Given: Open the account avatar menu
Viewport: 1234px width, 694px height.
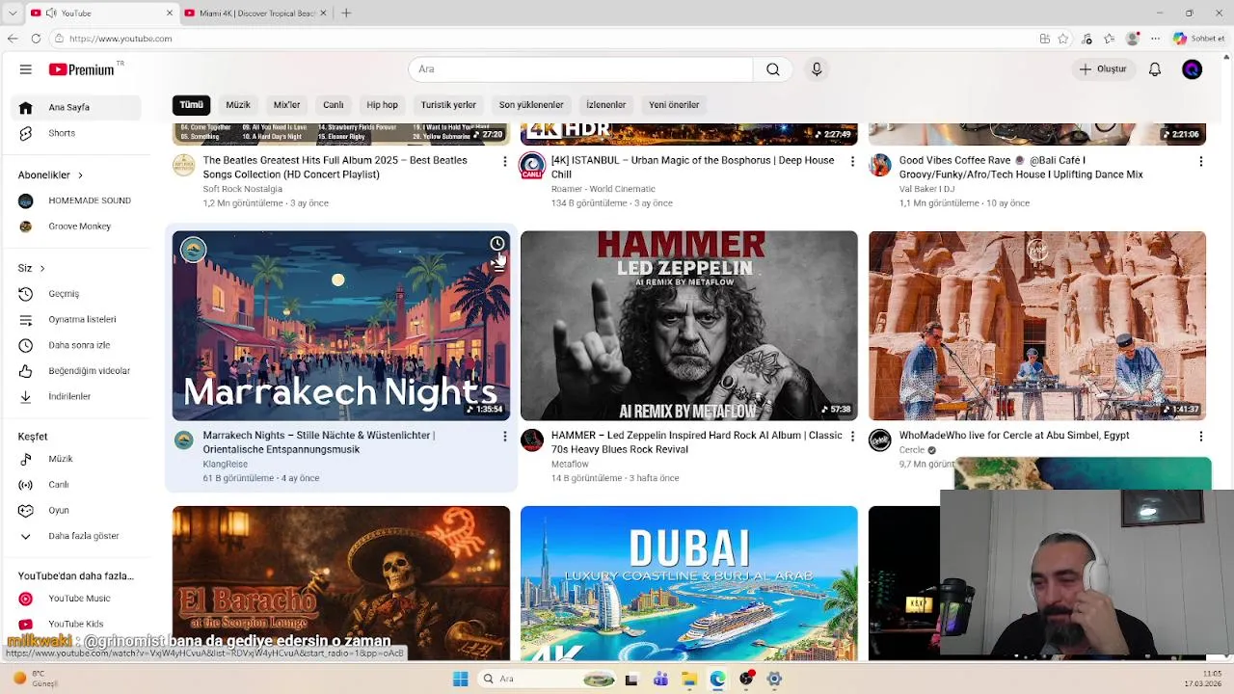Looking at the screenshot, I should (1193, 69).
